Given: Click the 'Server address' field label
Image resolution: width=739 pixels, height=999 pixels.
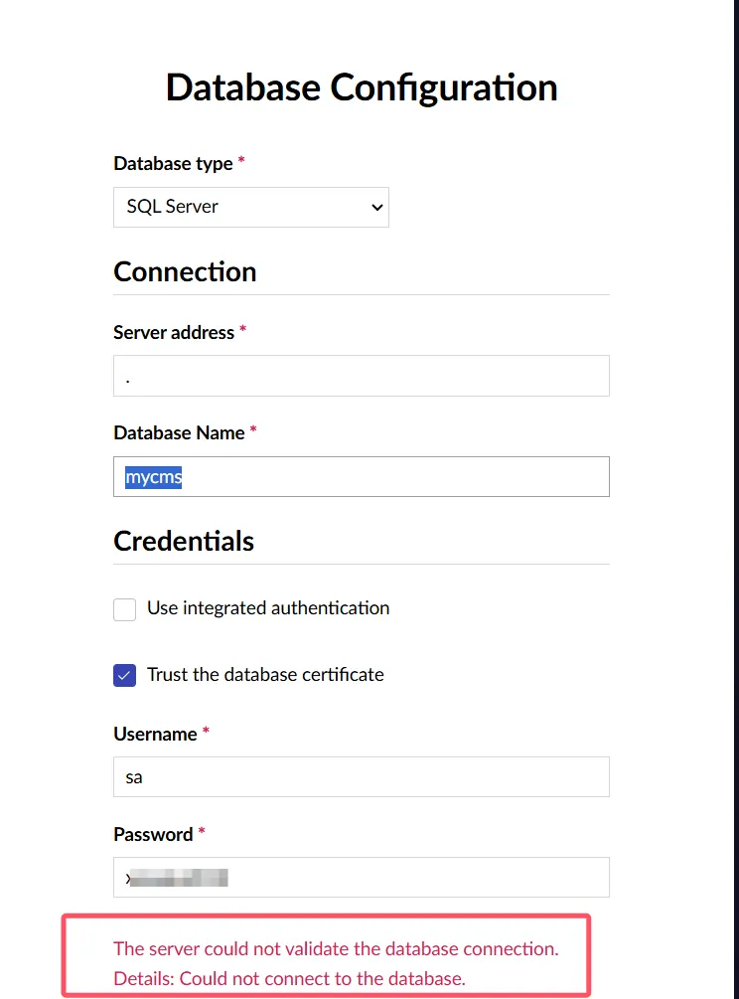Looking at the screenshot, I should pos(174,332).
